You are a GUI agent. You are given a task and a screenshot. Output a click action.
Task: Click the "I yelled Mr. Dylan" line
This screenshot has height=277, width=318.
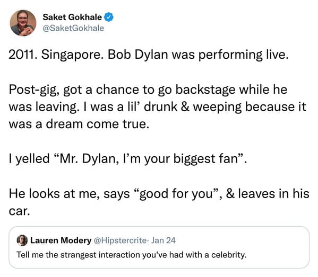128,159
